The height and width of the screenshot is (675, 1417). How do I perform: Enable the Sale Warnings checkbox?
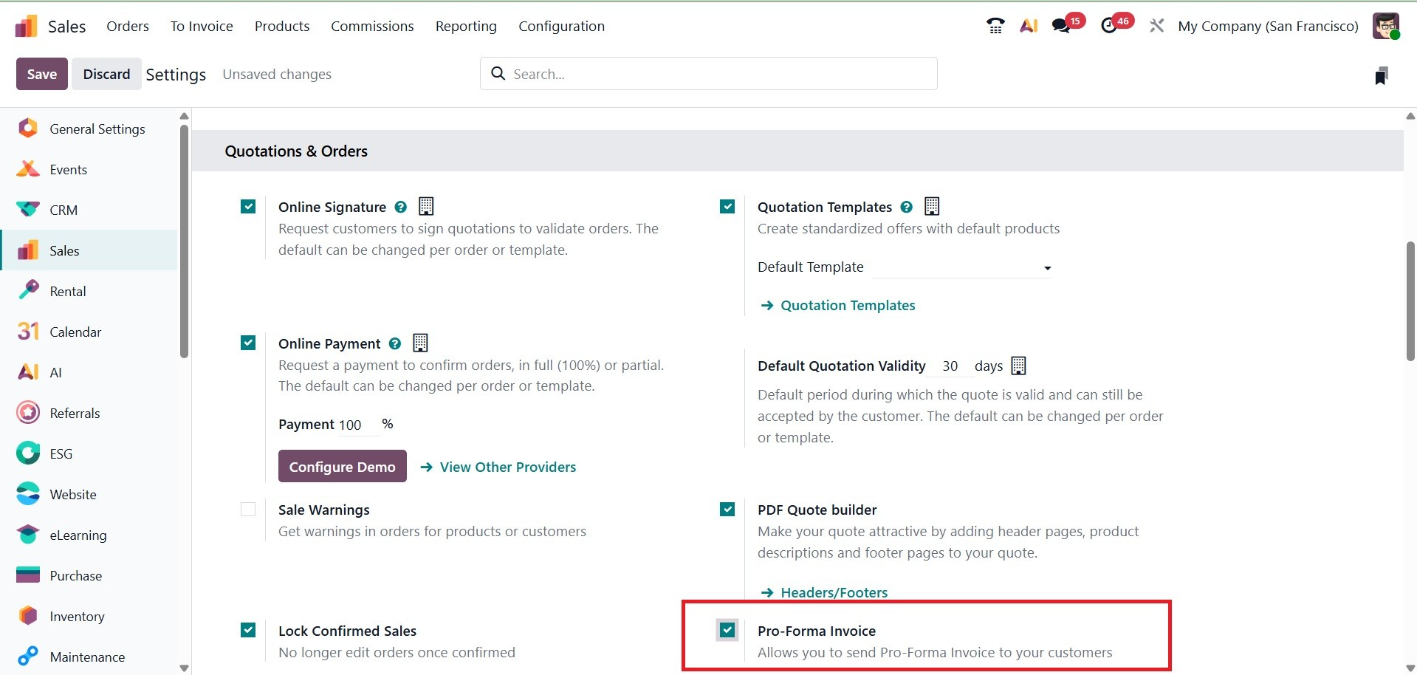click(x=248, y=510)
